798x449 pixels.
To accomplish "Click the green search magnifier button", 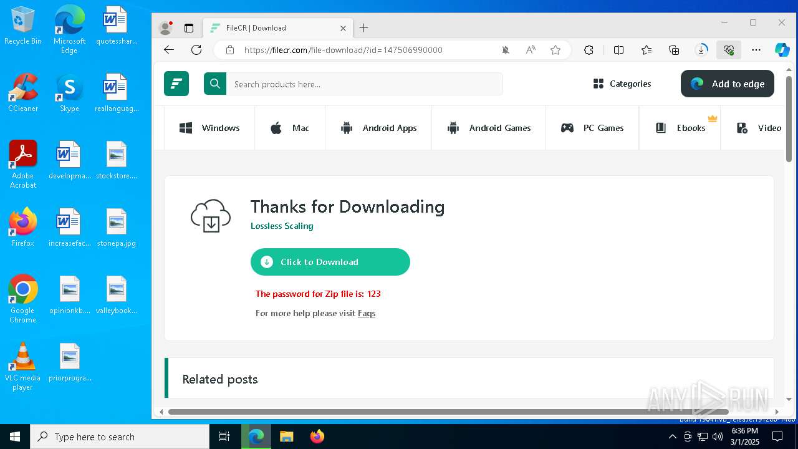I will click(x=215, y=84).
